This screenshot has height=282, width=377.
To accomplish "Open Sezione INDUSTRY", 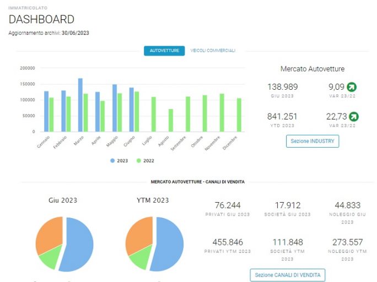I will pyautogui.click(x=313, y=141).
